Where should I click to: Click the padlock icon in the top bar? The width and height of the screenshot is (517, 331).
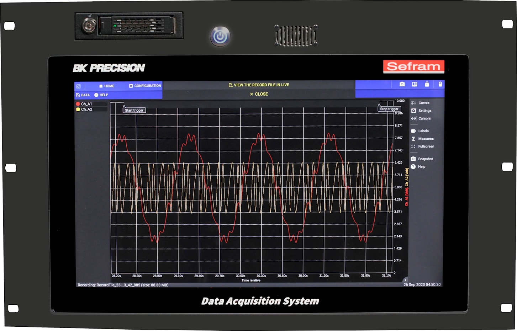click(x=427, y=84)
